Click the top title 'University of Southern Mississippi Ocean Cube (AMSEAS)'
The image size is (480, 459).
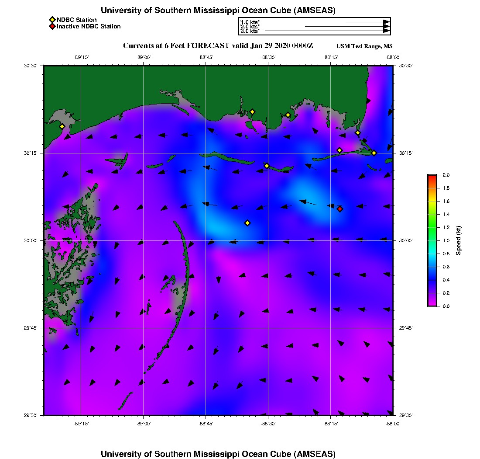(218, 10)
